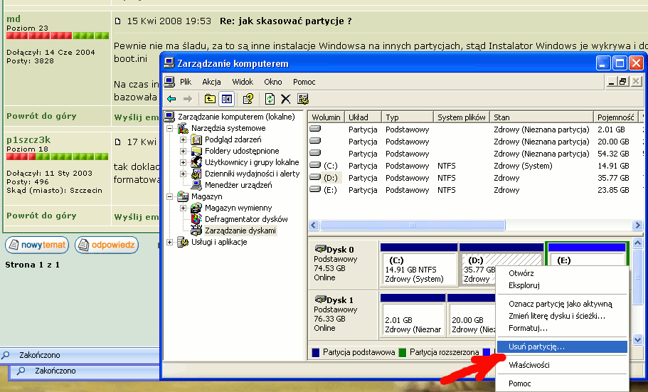Click the Forward arrow toolbar icon
This screenshot has width=648, height=392.
(x=188, y=99)
